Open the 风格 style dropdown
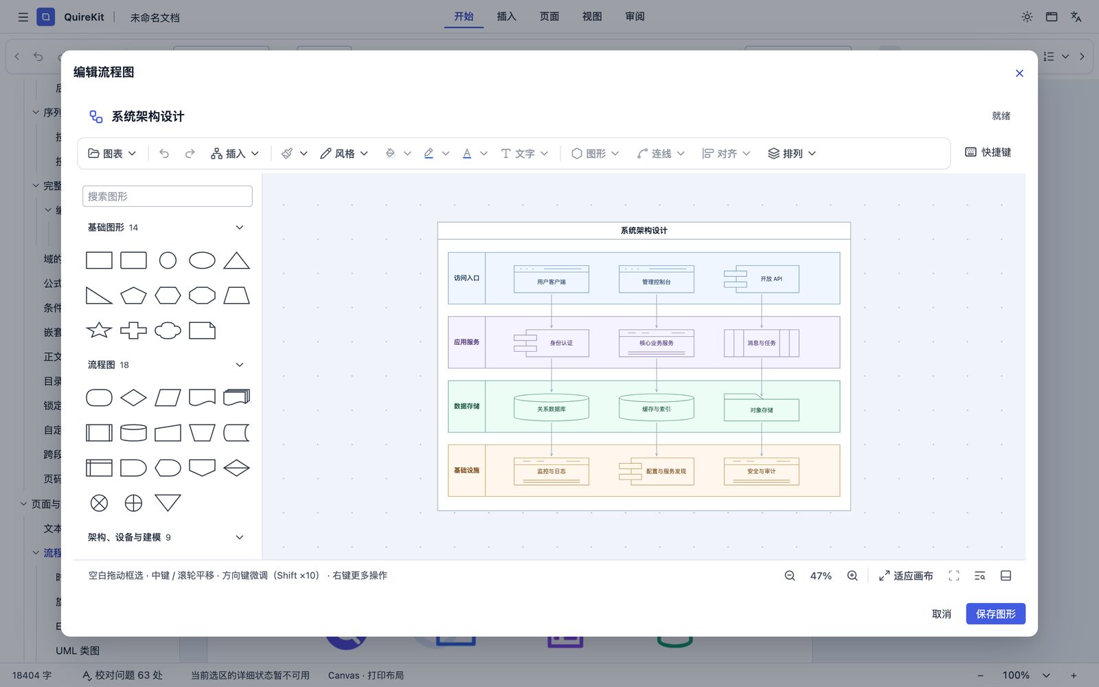1099x687 pixels. [x=344, y=153]
